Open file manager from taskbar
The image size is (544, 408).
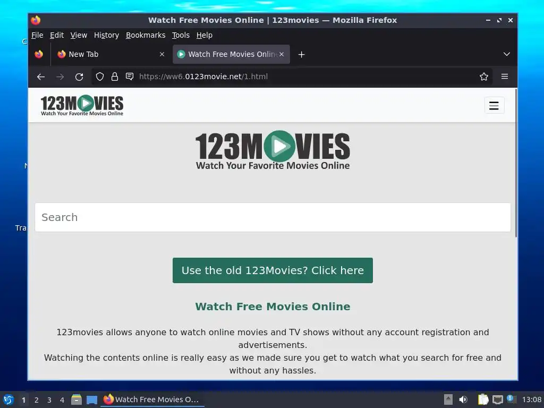[76, 399]
